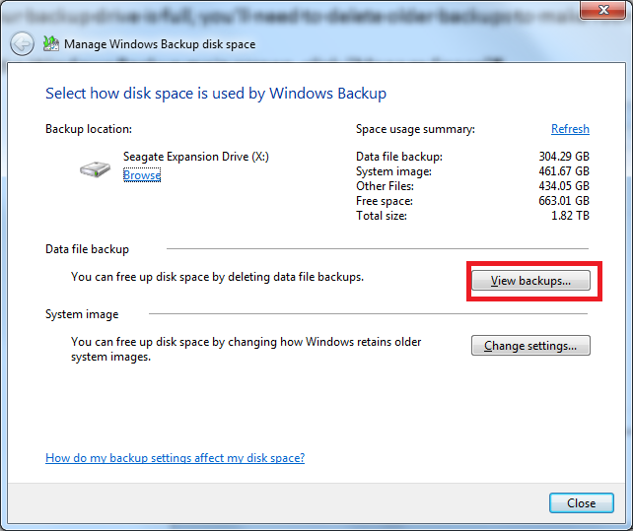Click text about deleting data file backups
The image size is (633, 531).
(217, 277)
